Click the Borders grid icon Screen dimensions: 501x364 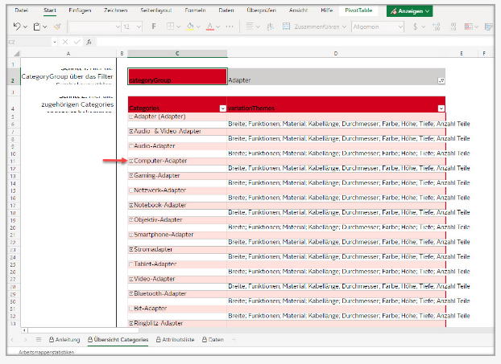(x=171, y=27)
